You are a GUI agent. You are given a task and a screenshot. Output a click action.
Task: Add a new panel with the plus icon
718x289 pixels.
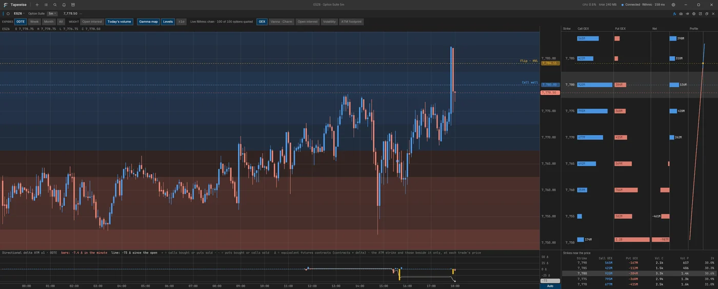click(x=37, y=5)
